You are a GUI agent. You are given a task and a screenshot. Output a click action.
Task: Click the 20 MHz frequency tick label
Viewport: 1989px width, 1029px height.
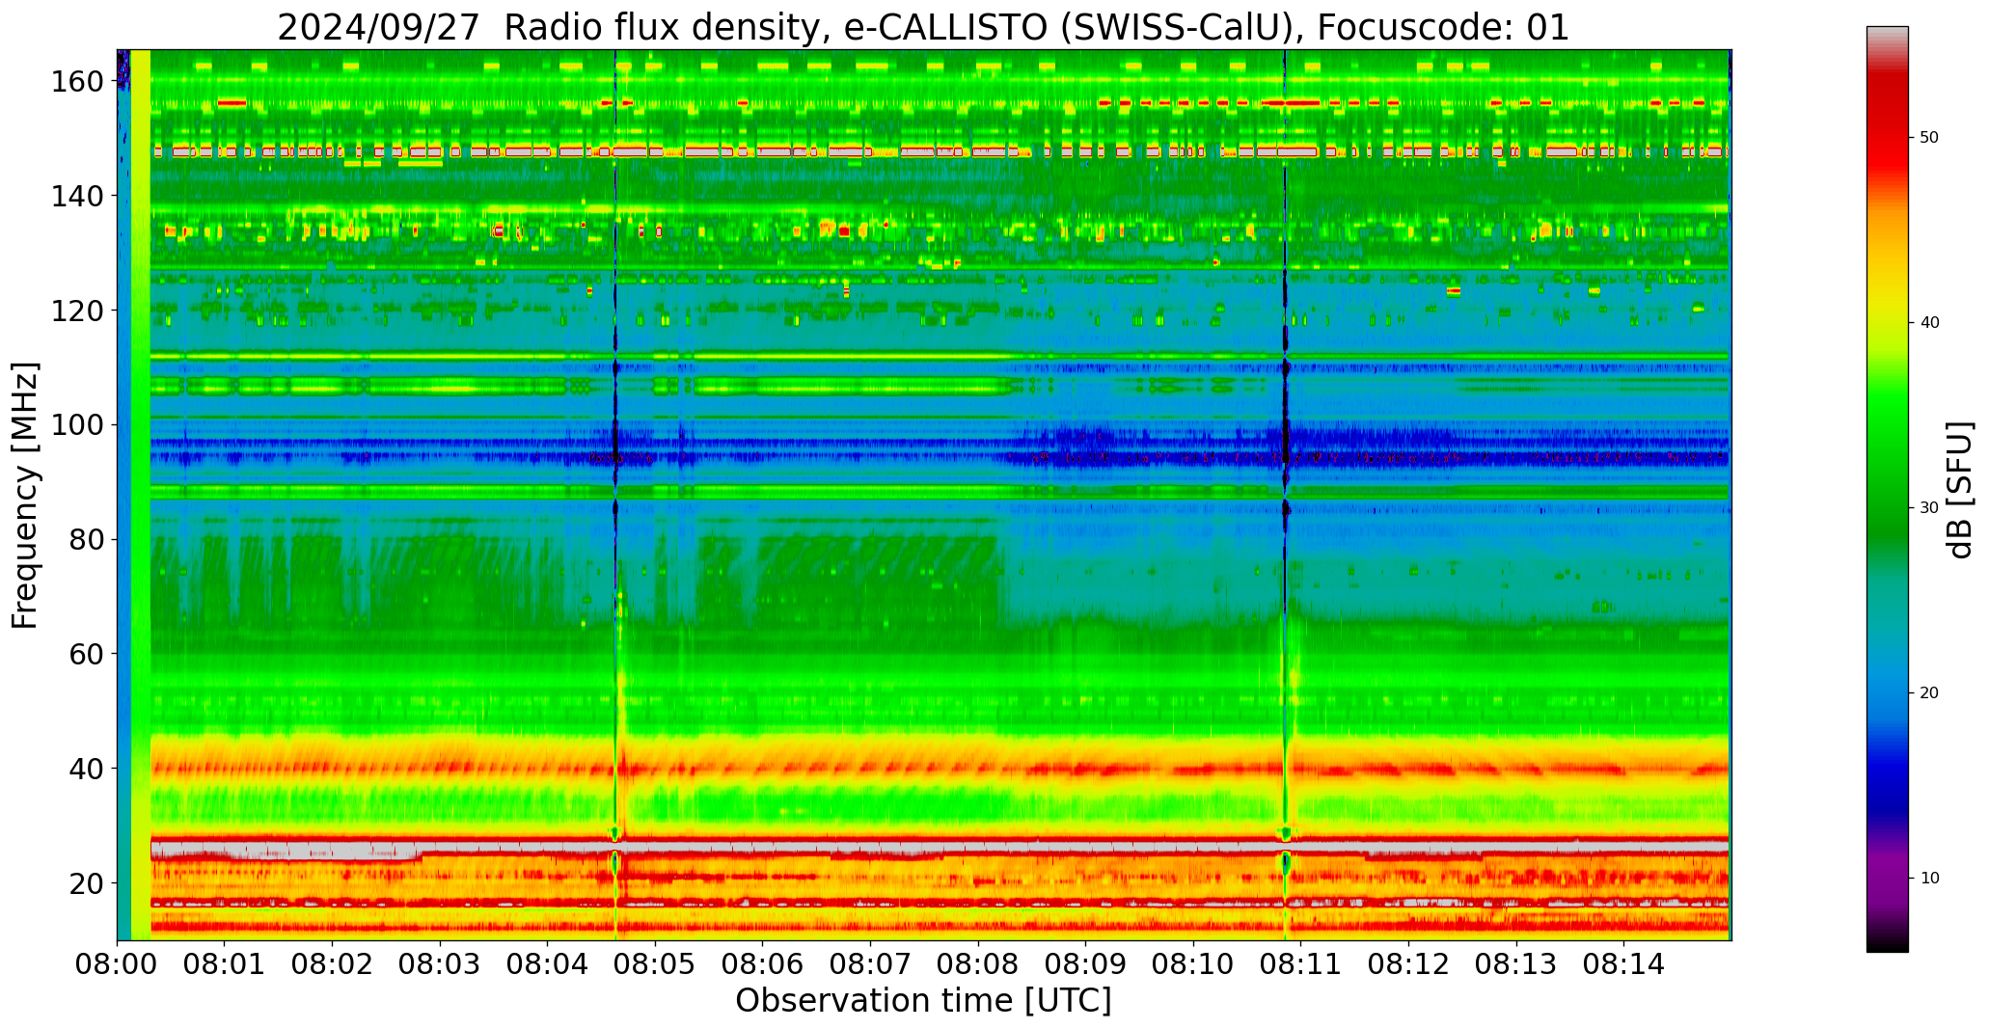87,882
